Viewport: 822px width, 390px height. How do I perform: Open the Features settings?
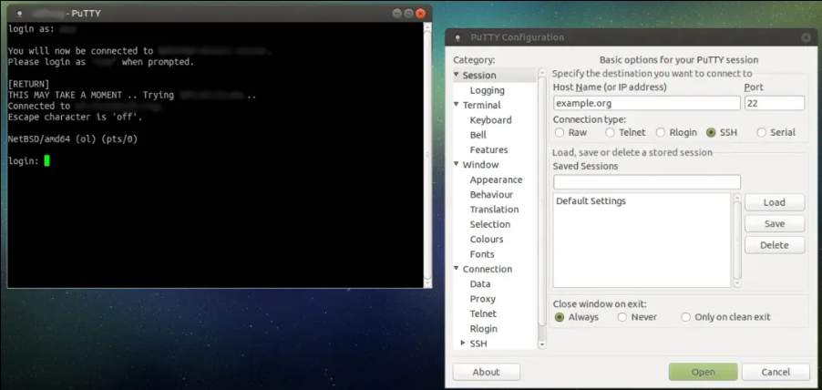pos(488,150)
